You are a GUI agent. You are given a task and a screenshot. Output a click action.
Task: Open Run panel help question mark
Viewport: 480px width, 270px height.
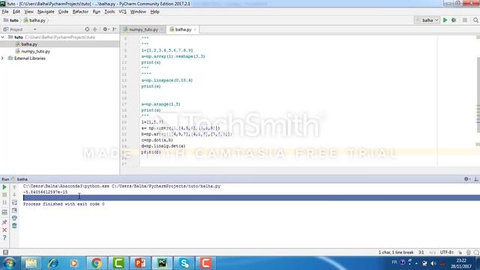pyautogui.click(x=4, y=238)
